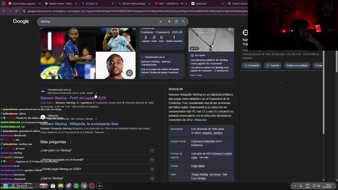Open 'Raheem Sterling - Perfil del jugador 25/26' link
Screen dimensions: 338x190
tap(73, 98)
